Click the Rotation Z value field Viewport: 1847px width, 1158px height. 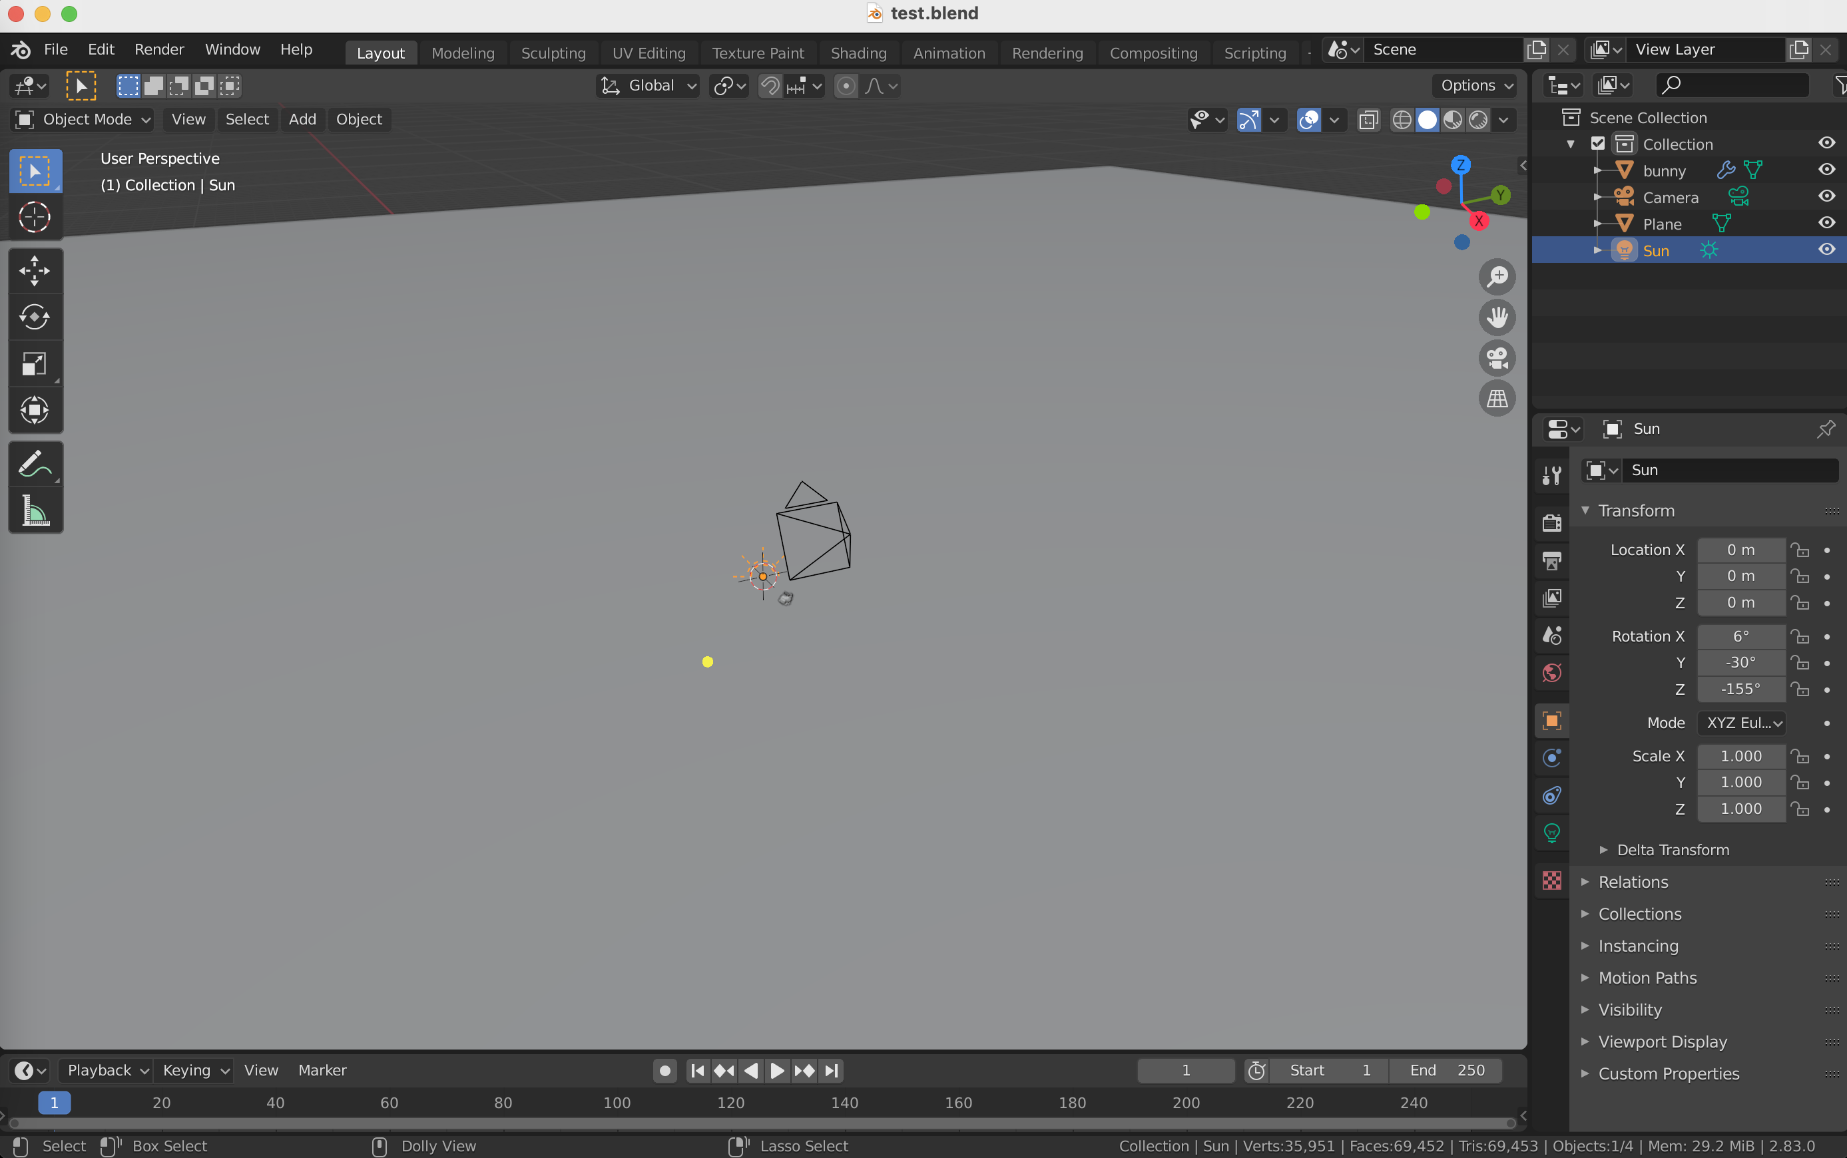[x=1740, y=689]
